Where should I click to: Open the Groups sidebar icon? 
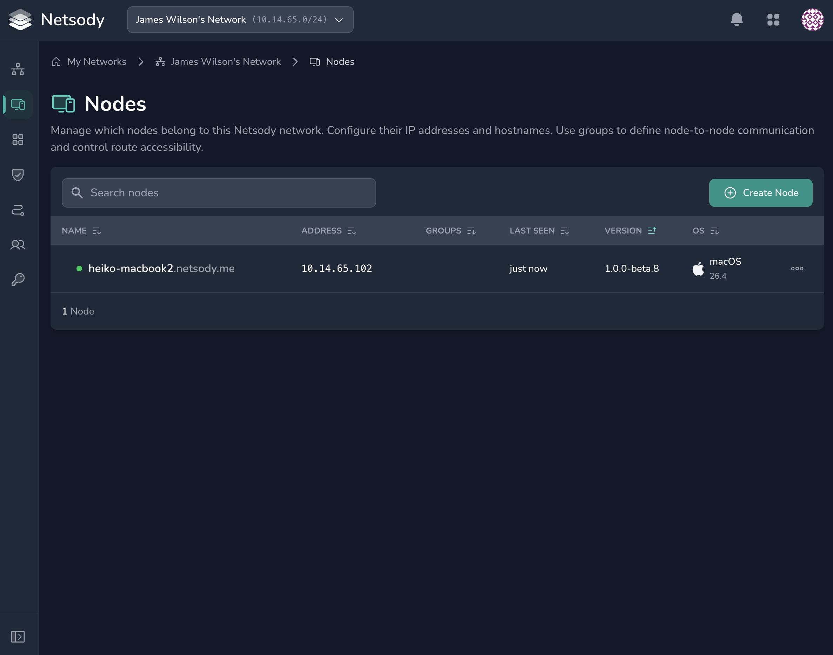coord(18,140)
